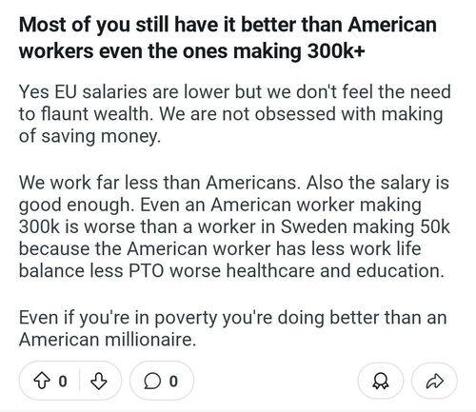Click the line mentioning Sweden making 50k

(234, 226)
